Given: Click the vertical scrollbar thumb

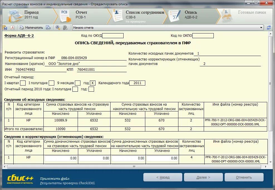Looking at the screenshot, I should coord(270,84).
